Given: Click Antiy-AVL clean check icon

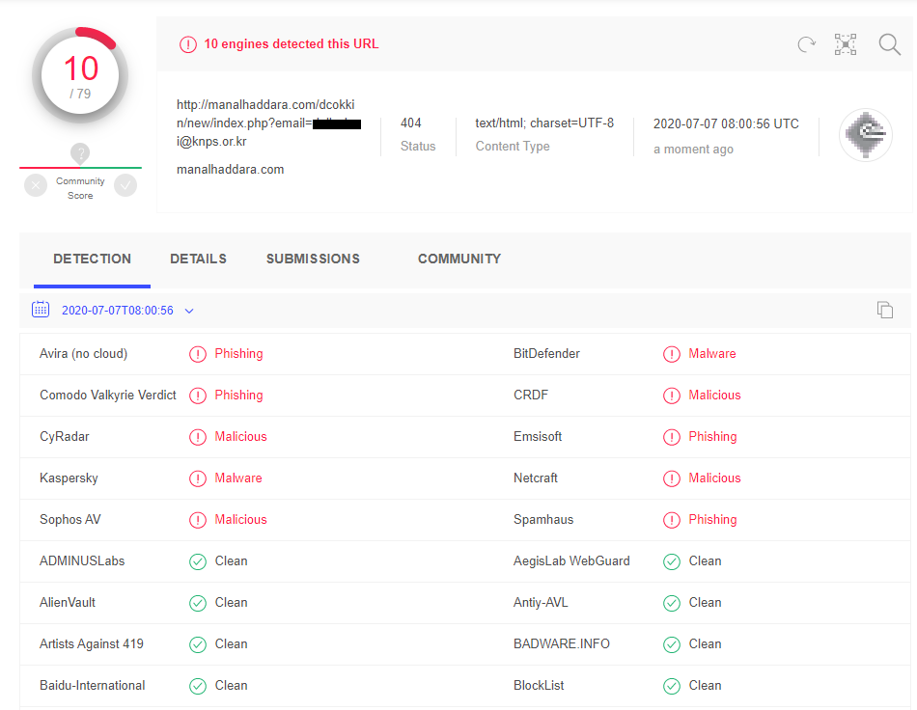Looking at the screenshot, I should point(672,603).
